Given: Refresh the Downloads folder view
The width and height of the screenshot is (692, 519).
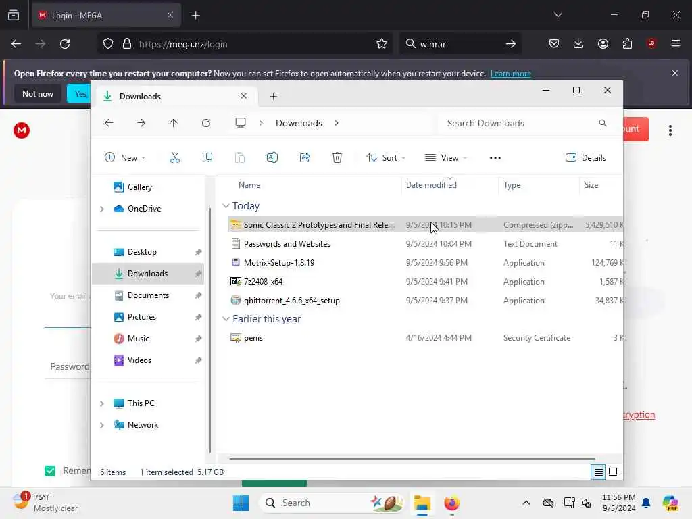Looking at the screenshot, I should (206, 123).
